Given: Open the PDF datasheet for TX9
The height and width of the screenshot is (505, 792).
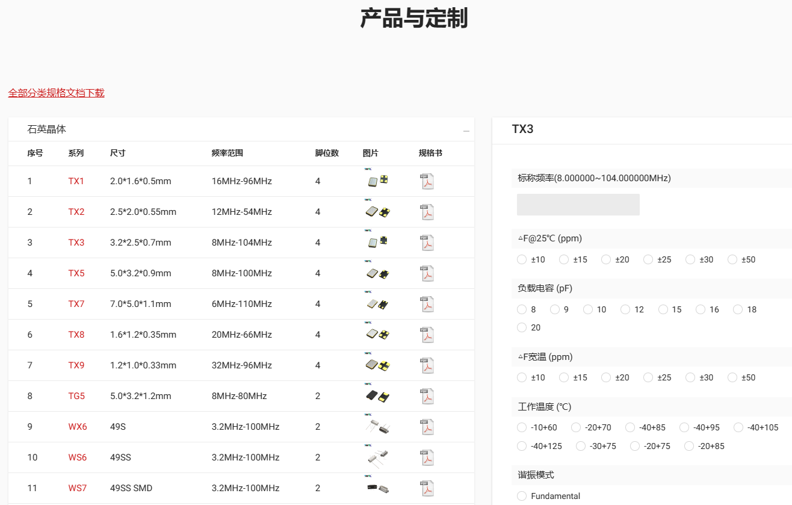Looking at the screenshot, I should pyautogui.click(x=427, y=365).
